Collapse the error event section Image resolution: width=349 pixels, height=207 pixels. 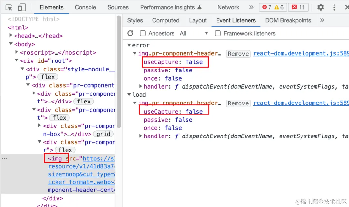(x=129, y=45)
